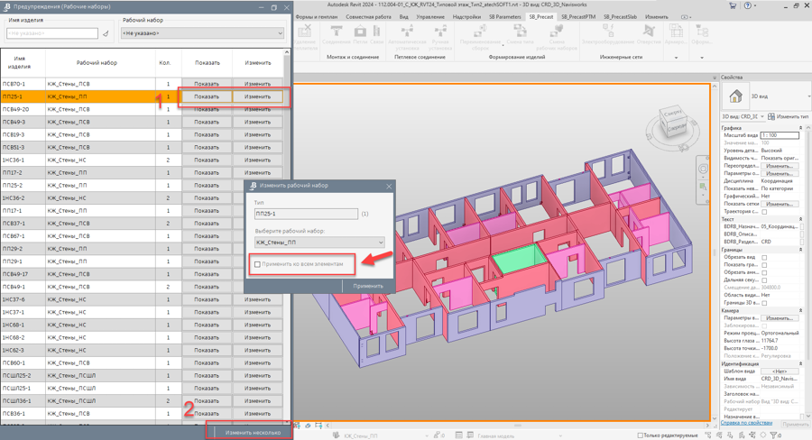Switch to the SB_PrecastSlab ribbon tab

click(x=620, y=16)
